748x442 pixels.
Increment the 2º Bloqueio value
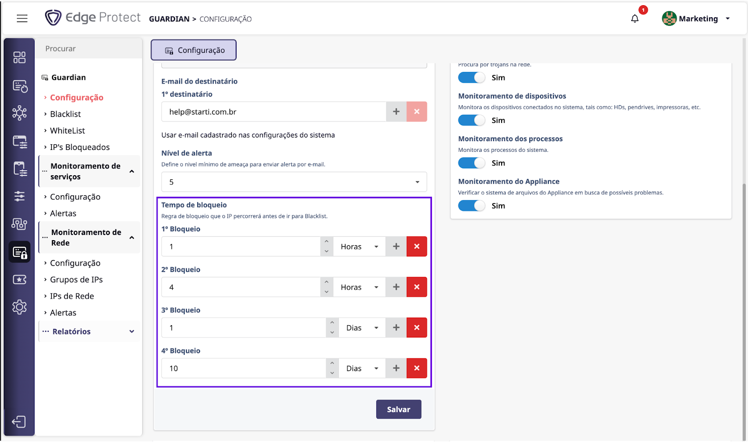pyautogui.click(x=326, y=282)
